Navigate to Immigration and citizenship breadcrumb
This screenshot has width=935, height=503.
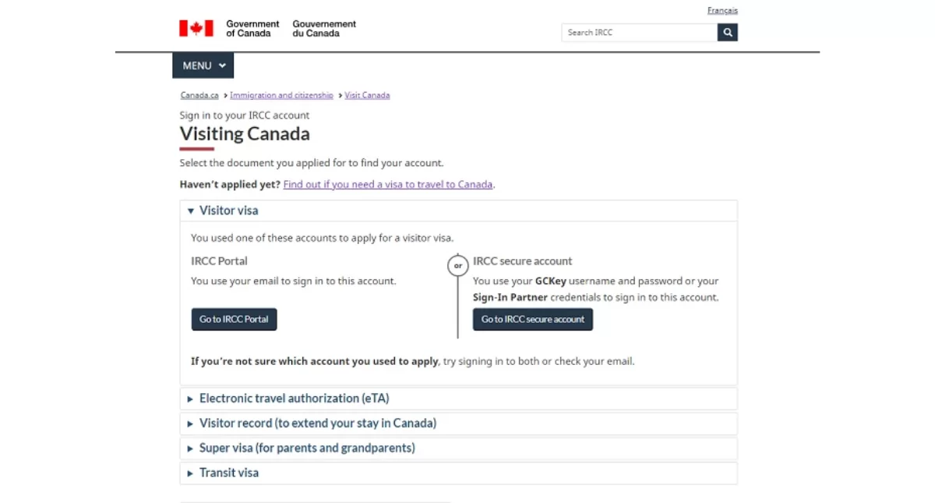coord(281,94)
